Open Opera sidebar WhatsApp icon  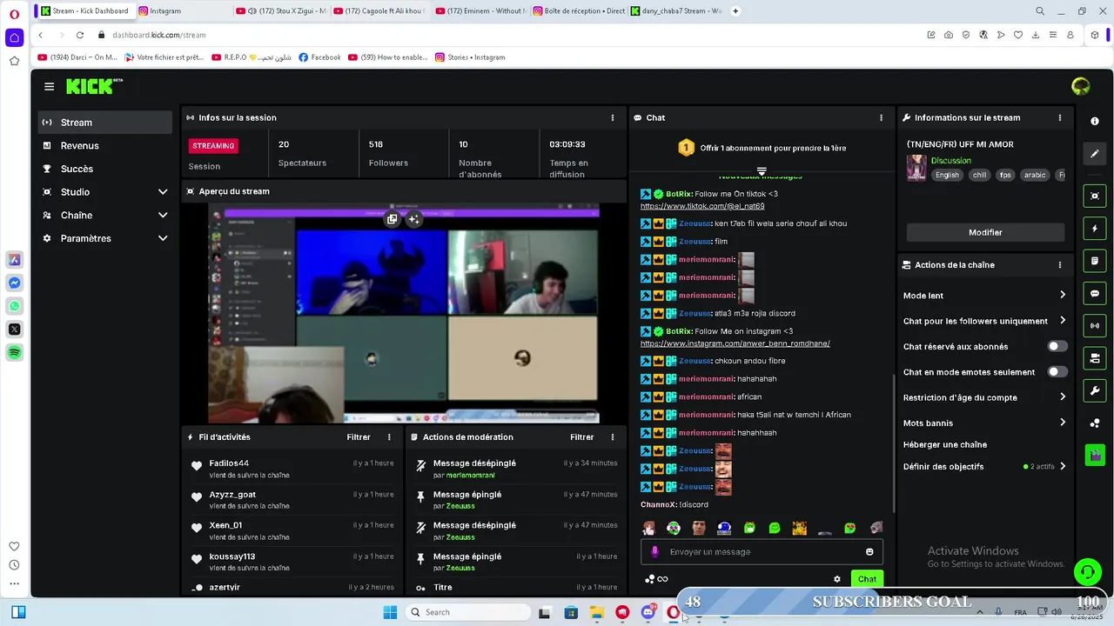pos(14,306)
